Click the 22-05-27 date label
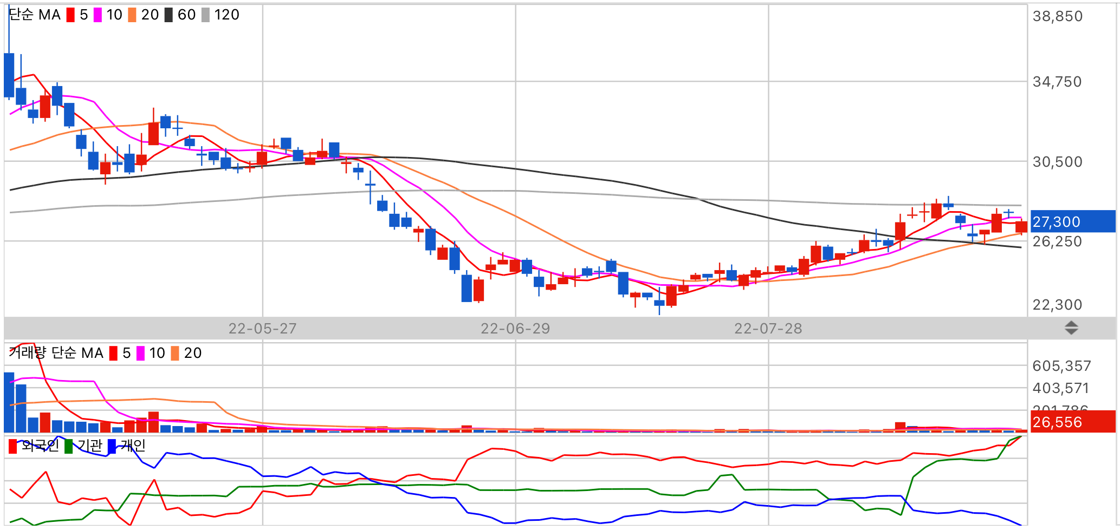 pyautogui.click(x=262, y=329)
